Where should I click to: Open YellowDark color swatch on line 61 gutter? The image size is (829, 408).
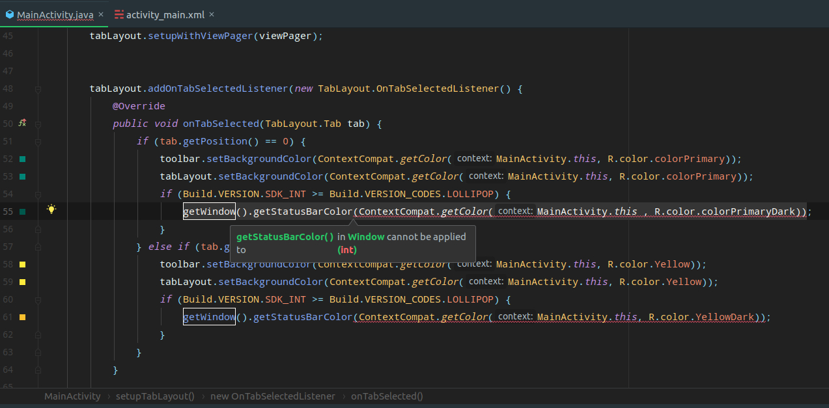[22, 317]
